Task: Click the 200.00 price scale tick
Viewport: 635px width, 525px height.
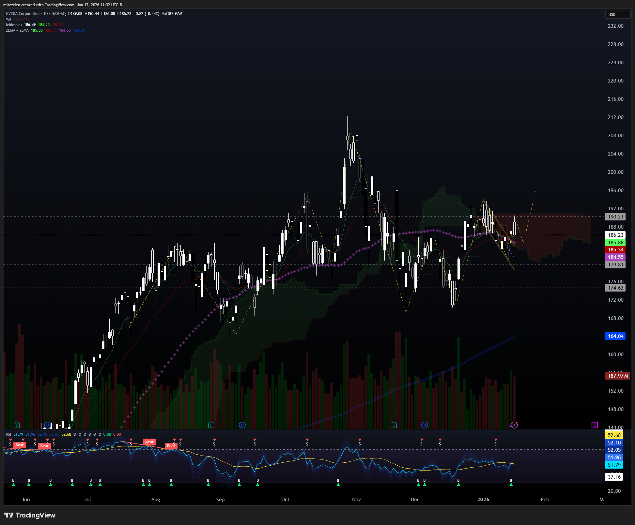Action: point(615,172)
